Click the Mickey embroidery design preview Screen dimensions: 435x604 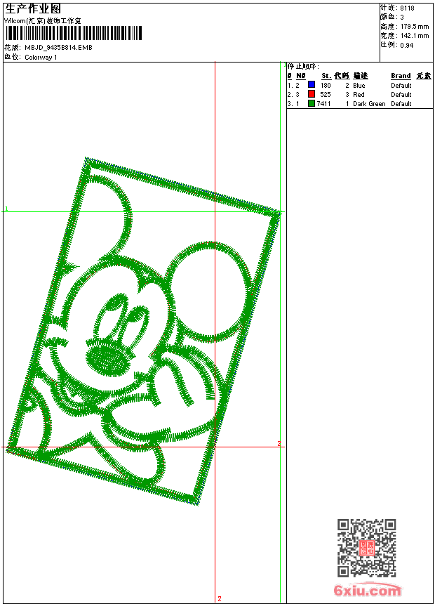point(143,331)
